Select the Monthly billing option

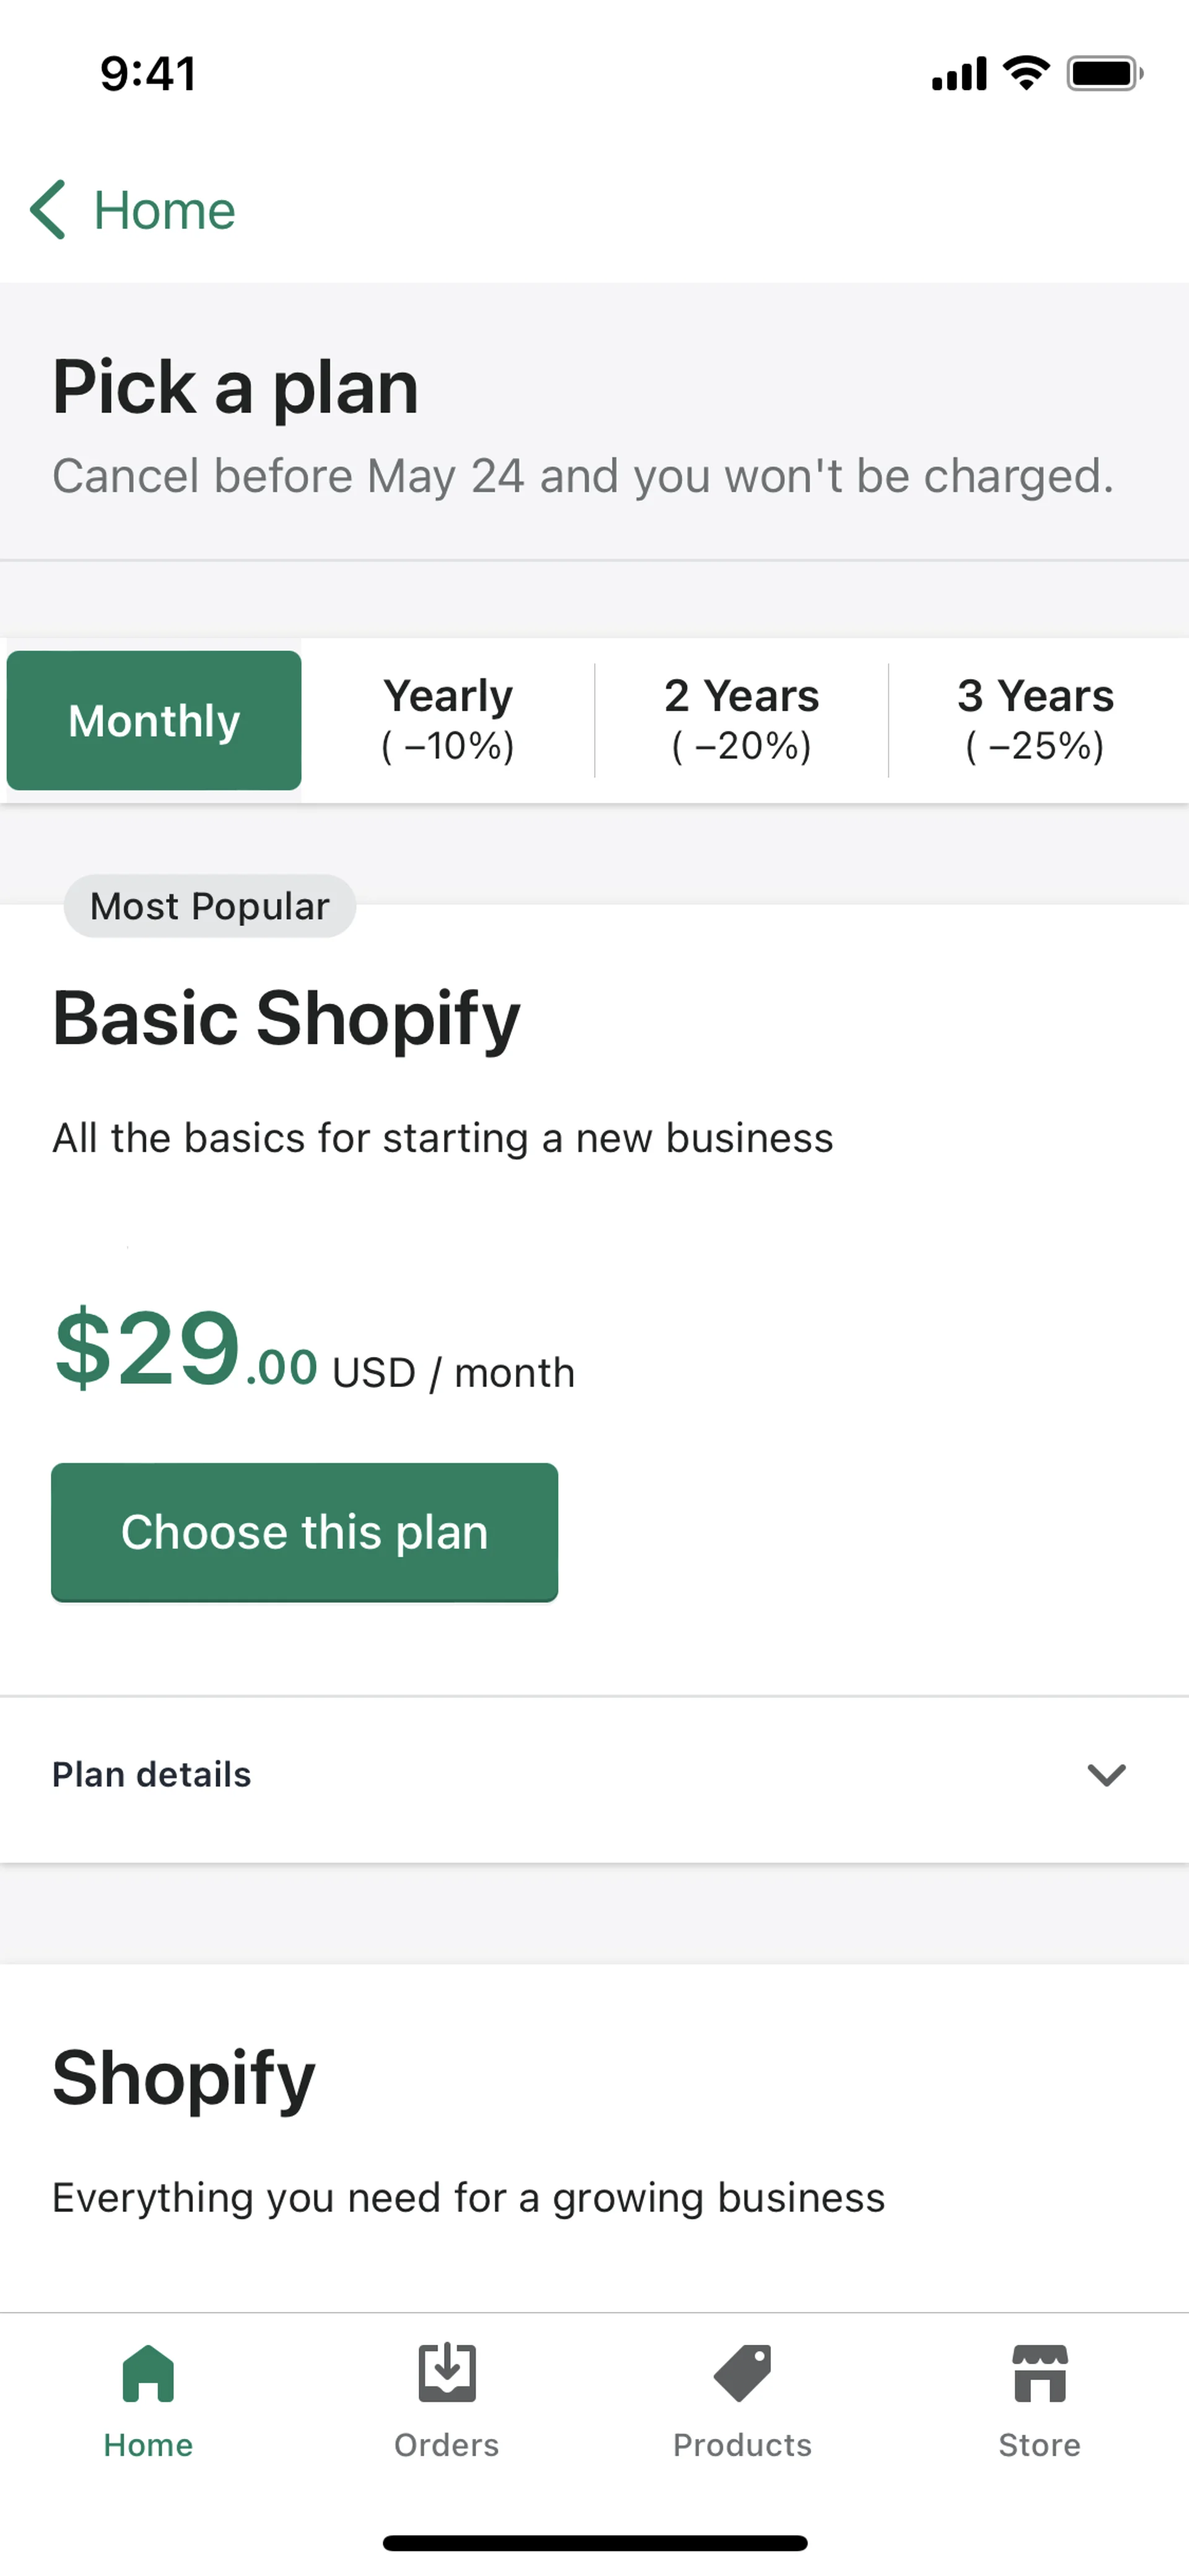click(154, 720)
